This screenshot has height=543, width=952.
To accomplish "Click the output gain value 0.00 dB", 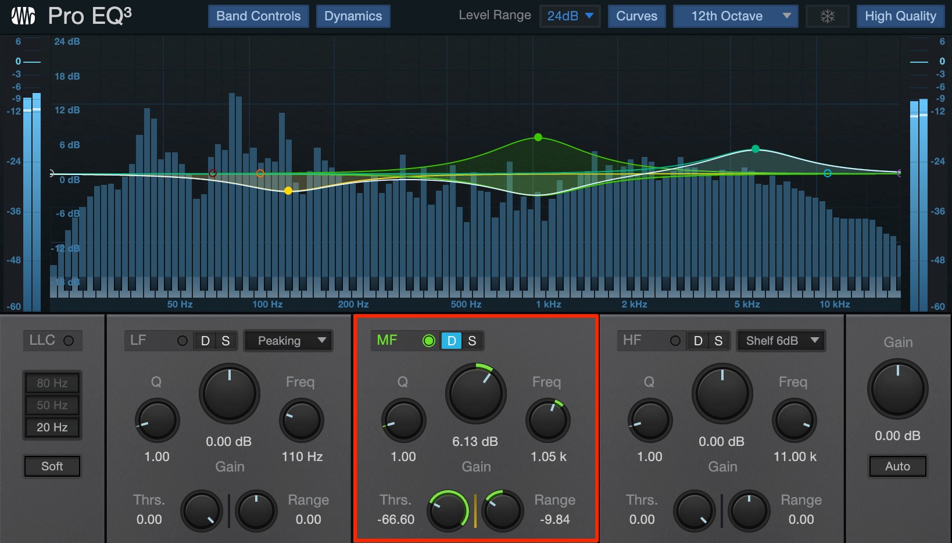I will (x=897, y=435).
